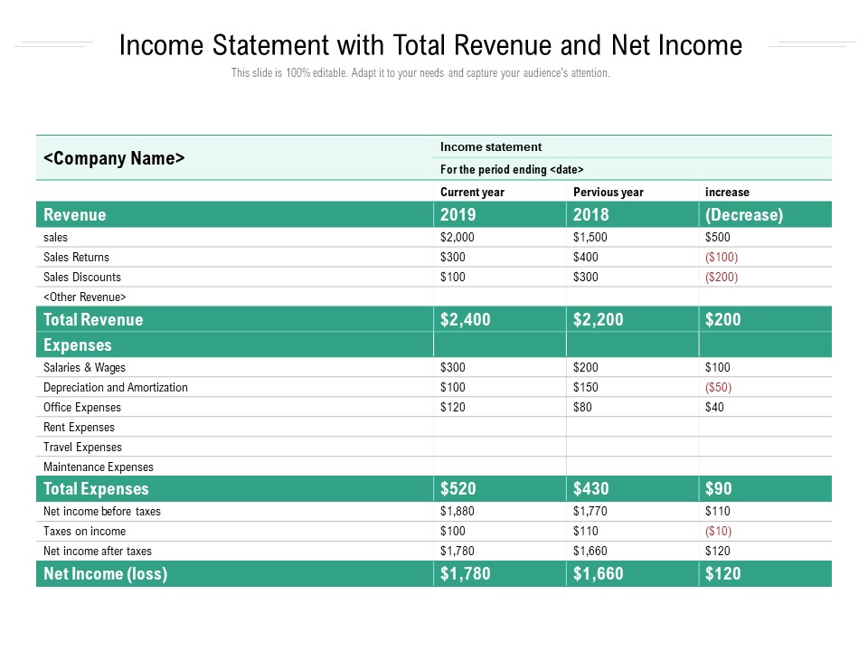Image resolution: width=868 pixels, height=651 pixels.
Task: Click the 'Expenses' section header
Action: (78, 344)
